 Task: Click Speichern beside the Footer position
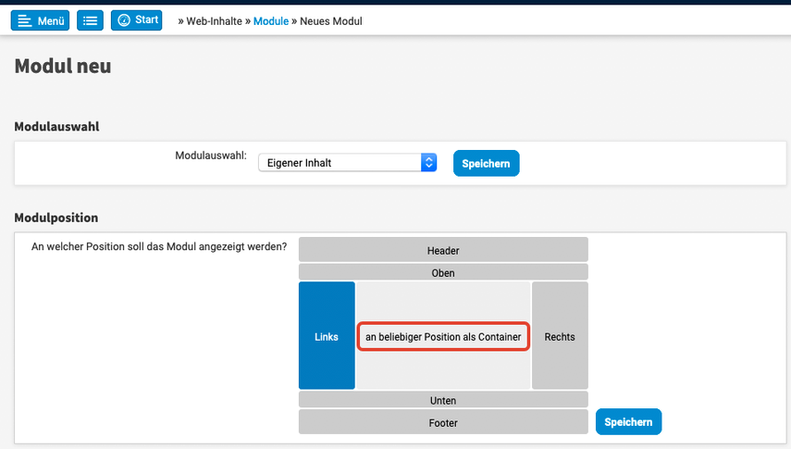click(x=628, y=422)
